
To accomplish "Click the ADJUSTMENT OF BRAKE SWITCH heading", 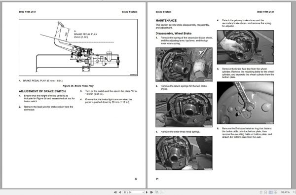I will [42, 91].
